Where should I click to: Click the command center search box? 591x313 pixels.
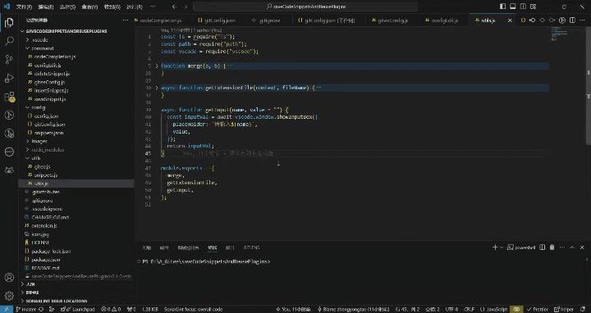[x=305, y=7]
